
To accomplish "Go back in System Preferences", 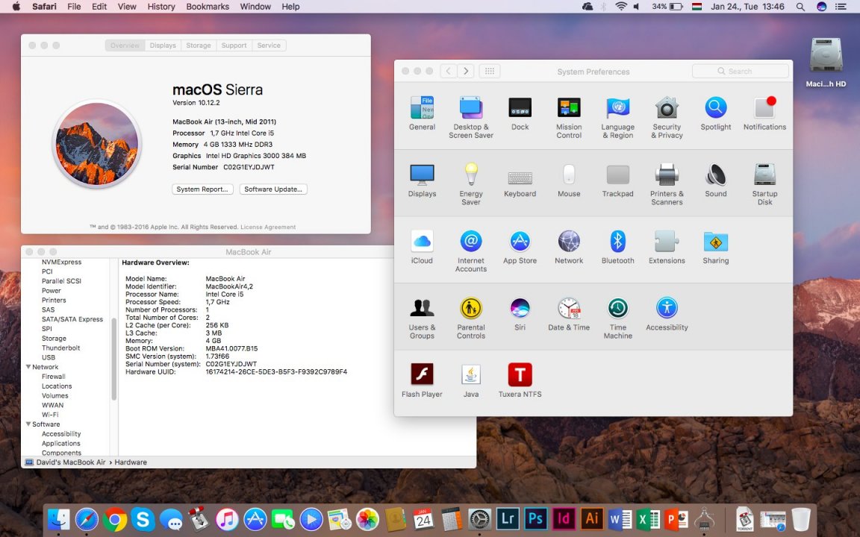I will point(448,72).
